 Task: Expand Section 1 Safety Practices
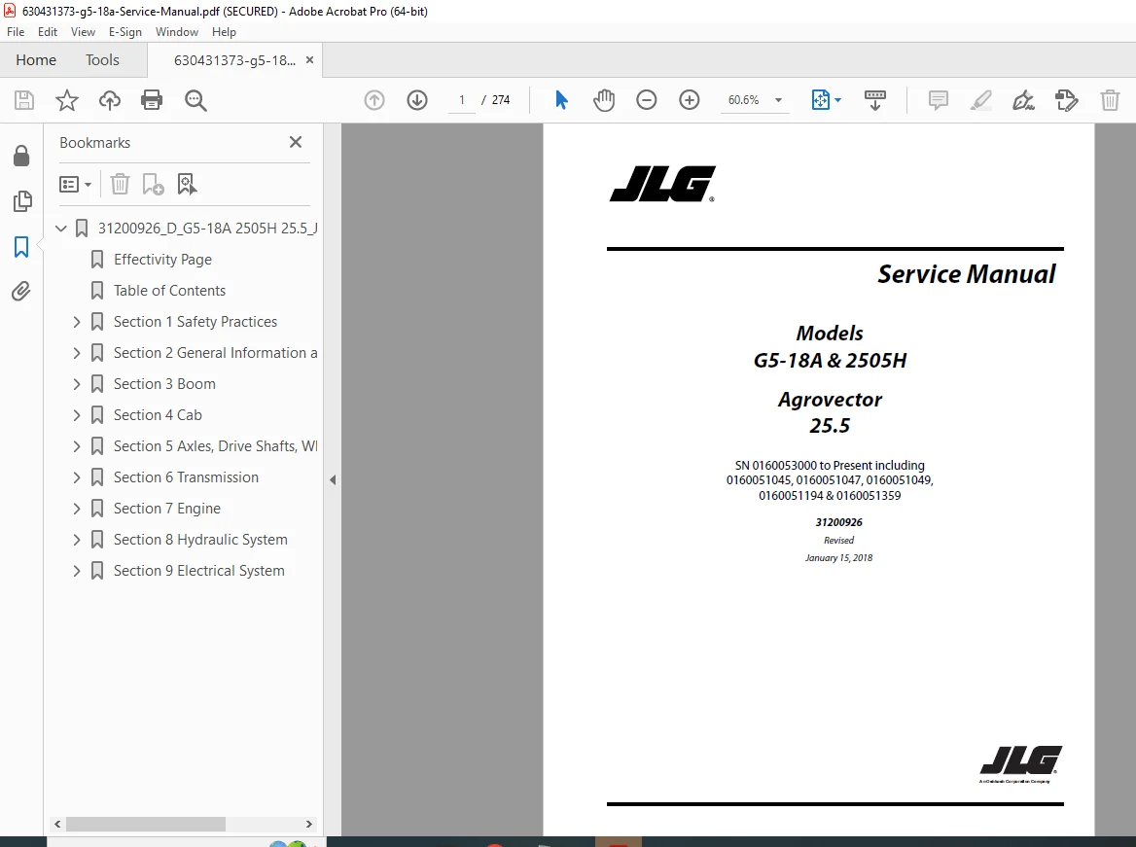[x=77, y=322]
